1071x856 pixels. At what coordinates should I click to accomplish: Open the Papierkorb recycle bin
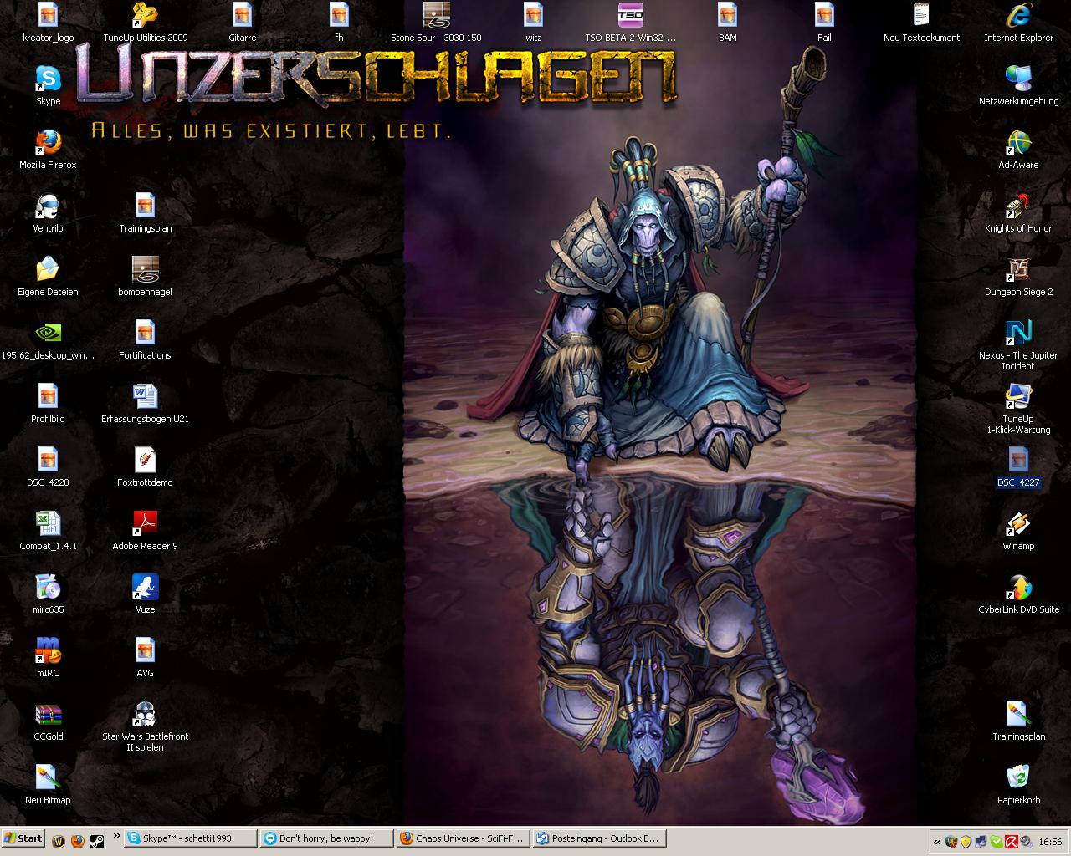tap(1018, 780)
